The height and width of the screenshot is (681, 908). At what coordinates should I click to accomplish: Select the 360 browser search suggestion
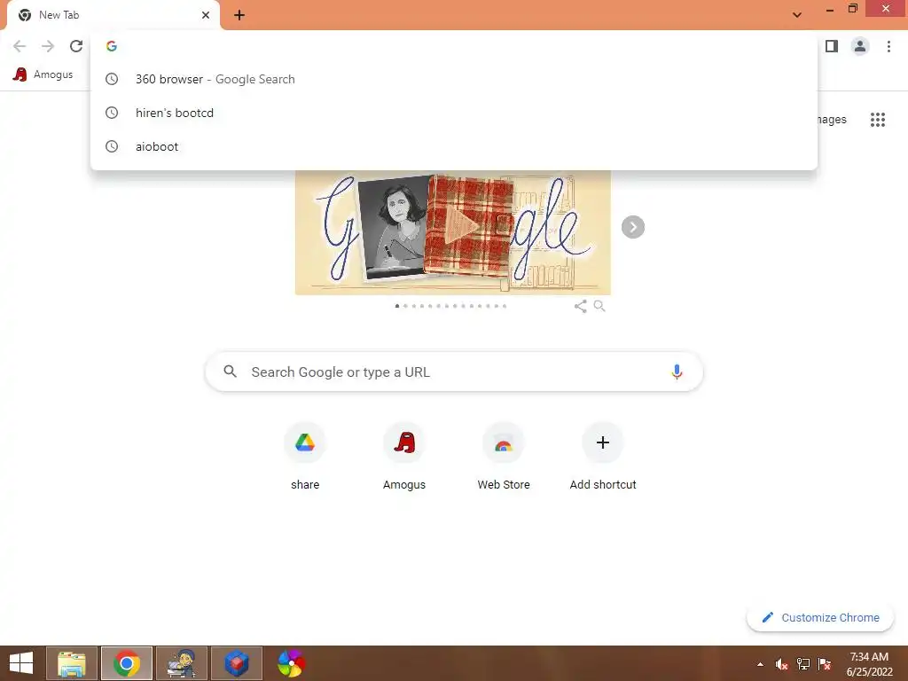tap(454, 79)
